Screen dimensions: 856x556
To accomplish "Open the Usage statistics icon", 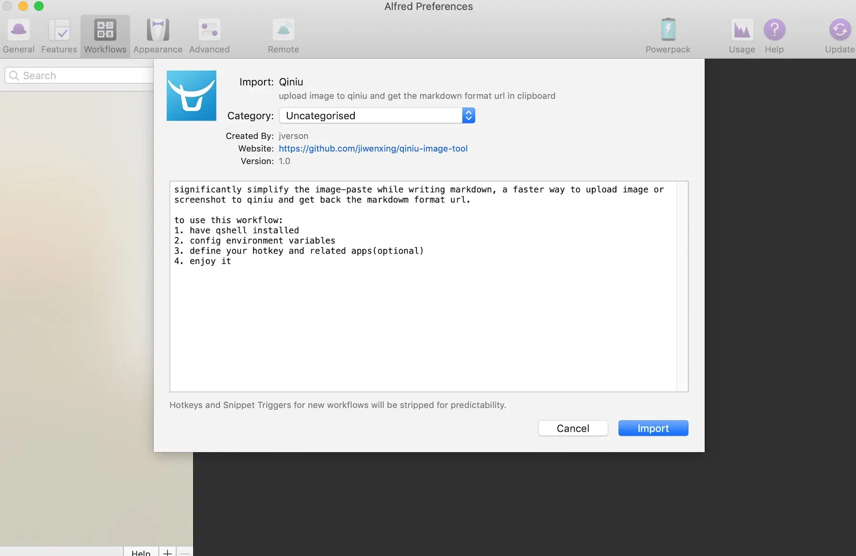I will (742, 30).
